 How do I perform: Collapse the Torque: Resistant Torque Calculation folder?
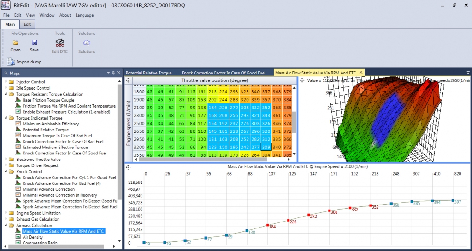(x=6, y=94)
